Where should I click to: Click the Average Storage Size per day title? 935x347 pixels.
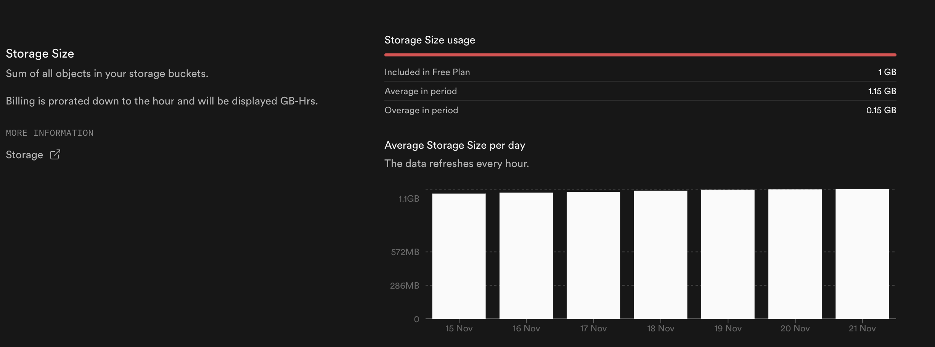[455, 145]
